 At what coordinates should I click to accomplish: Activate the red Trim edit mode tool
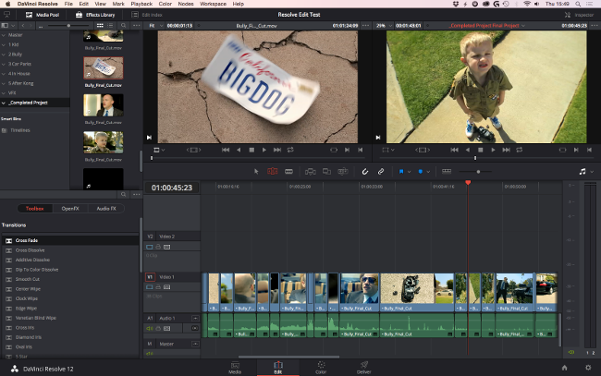pyautogui.click(x=272, y=172)
